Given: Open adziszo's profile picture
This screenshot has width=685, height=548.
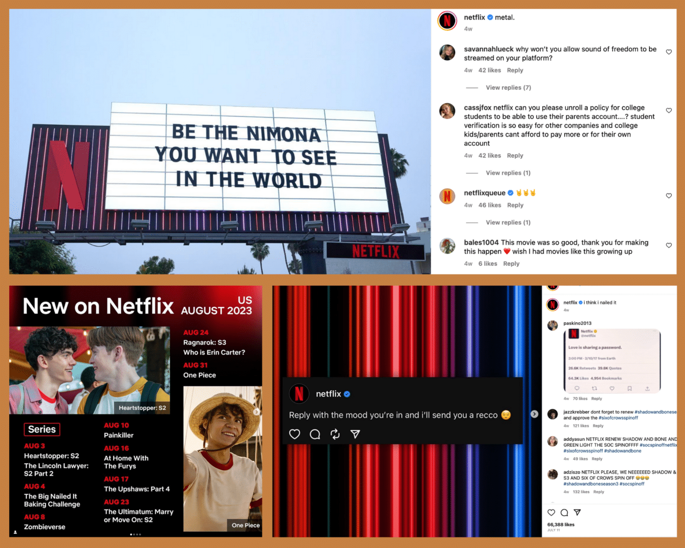Looking at the screenshot, I should [553, 474].
